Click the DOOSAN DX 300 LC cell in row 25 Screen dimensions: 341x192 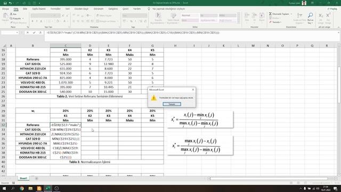click(x=33, y=92)
